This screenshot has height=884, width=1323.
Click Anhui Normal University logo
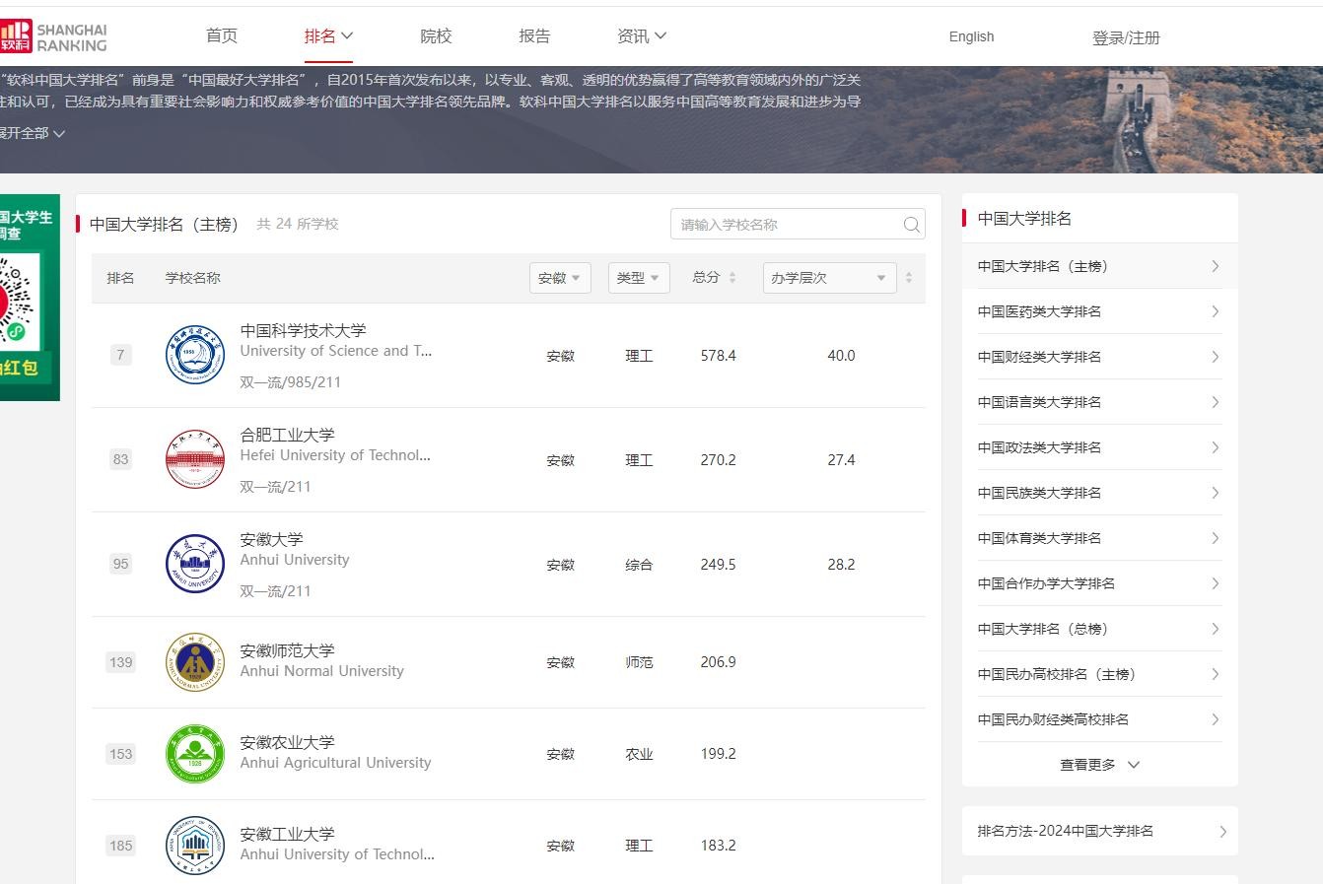click(195, 662)
